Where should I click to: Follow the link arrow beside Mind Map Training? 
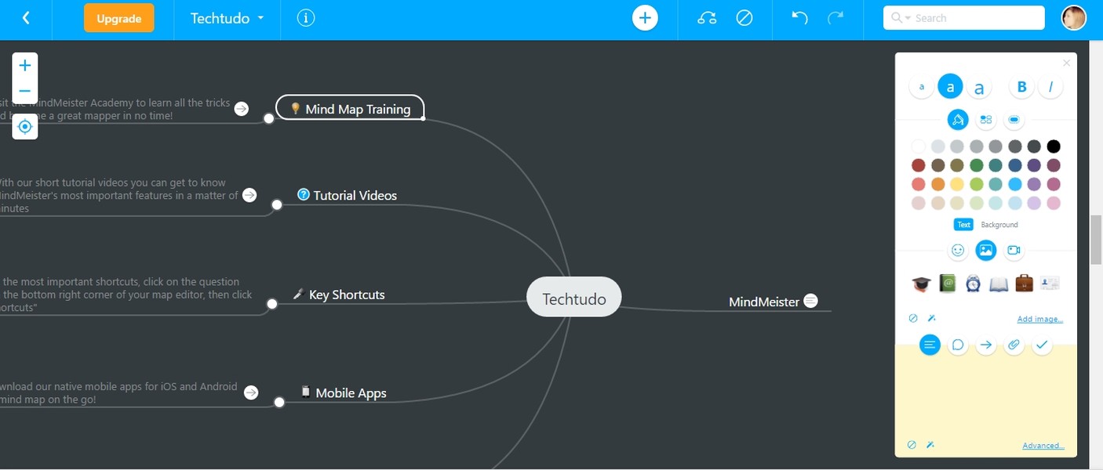[x=242, y=109]
